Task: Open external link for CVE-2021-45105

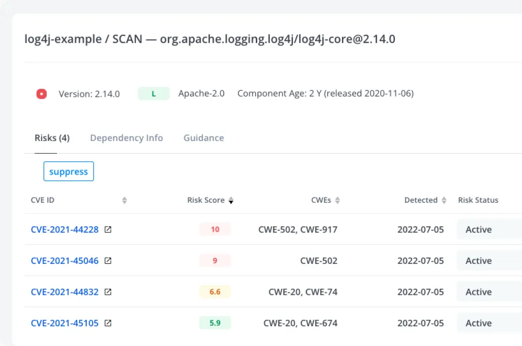Action: (107, 323)
